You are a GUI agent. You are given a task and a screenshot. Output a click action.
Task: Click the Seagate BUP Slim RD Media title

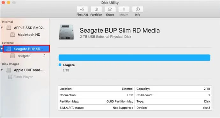[120, 30]
